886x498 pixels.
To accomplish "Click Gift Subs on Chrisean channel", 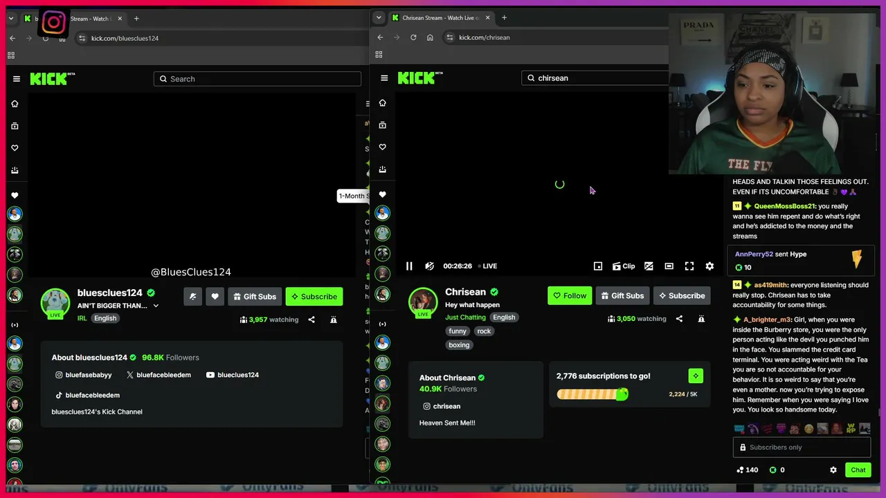I will (622, 296).
